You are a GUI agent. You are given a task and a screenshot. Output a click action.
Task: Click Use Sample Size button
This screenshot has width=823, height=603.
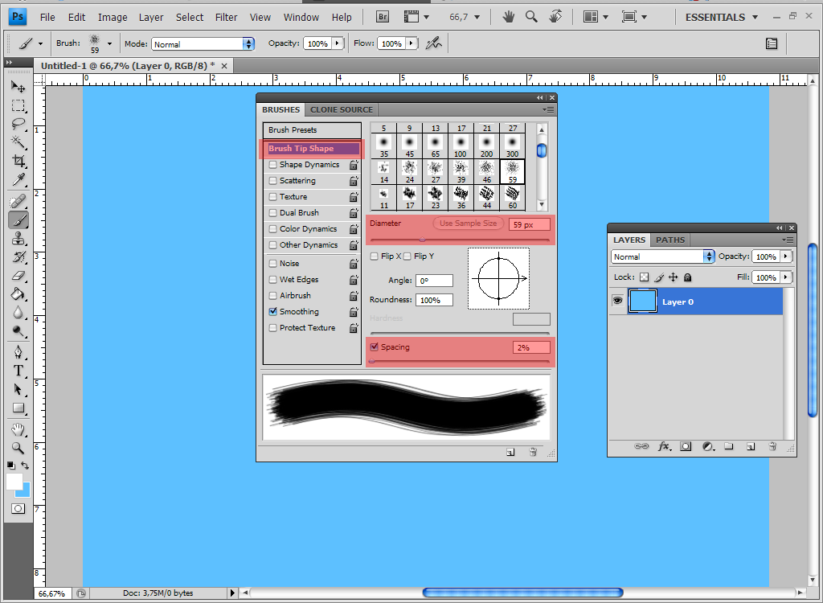[x=469, y=224]
